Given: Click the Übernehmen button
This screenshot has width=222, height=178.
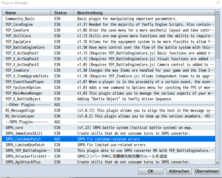Looking at the screenshot, I should 207,171.
